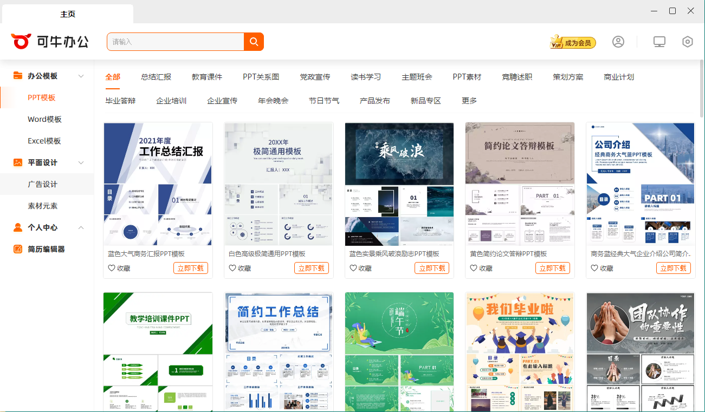Click the 可牛办公 logo icon
Screen dimensions: 705x412
pyautogui.click(x=22, y=41)
